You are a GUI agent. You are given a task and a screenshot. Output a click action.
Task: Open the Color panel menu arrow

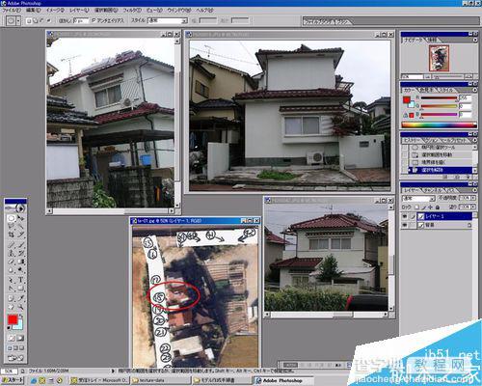pos(475,90)
